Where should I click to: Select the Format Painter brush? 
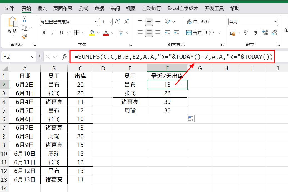(24, 36)
